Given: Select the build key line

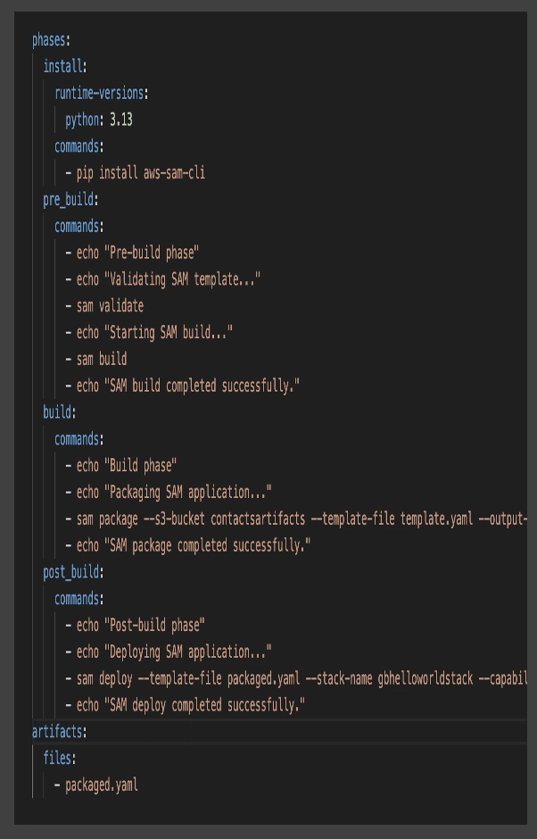Looking at the screenshot, I should 60,412.
